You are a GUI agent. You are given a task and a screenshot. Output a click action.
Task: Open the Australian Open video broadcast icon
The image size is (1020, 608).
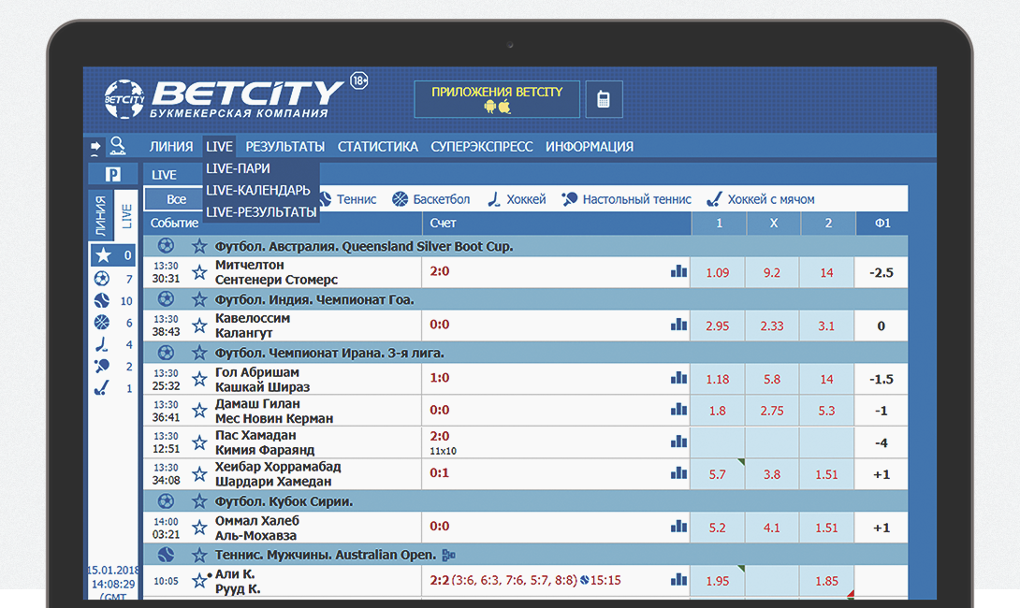click(x=448, y=556)
